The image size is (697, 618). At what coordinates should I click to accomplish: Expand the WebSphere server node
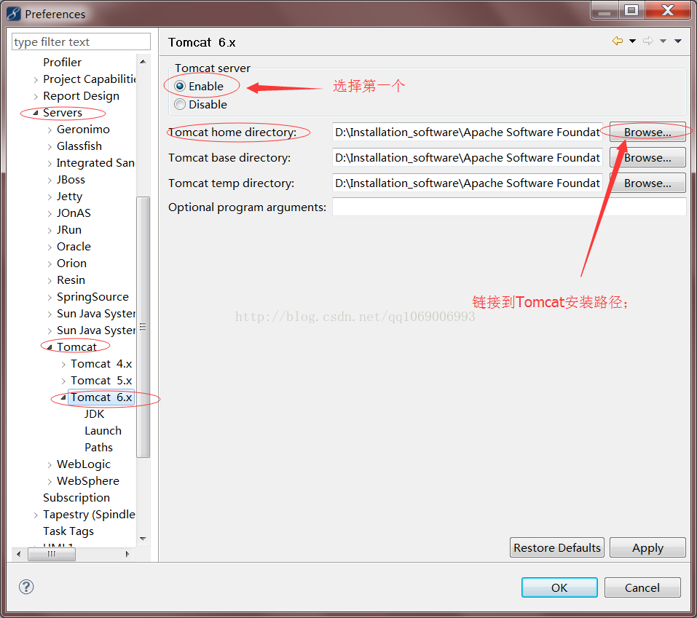[x=50, y=482]
